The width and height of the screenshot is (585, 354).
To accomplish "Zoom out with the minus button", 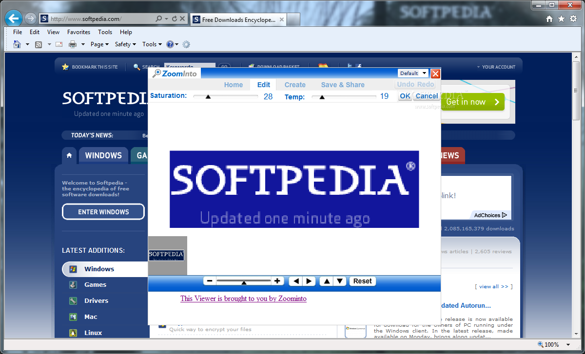I will [x=210, y=281].
